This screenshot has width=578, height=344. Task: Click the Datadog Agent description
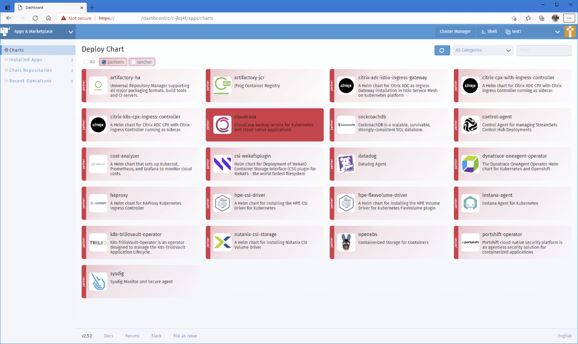point(372,164)
